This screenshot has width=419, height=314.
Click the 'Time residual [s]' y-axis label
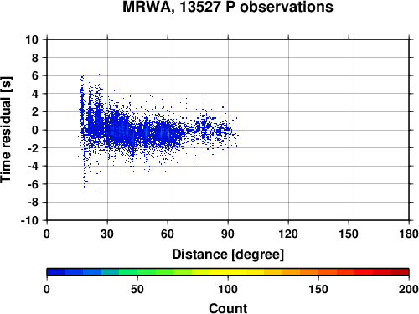click(6, 130)
